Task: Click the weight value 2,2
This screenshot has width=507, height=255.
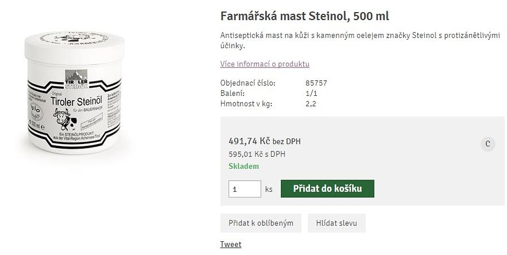Action: pos(311,104)
